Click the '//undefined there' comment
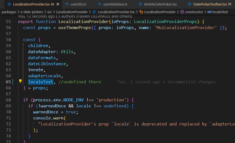The height and width of the screenshot is (143, 235). (x=80, y=82)
